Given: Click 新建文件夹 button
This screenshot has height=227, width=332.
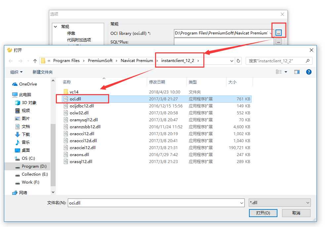Looking at the screenshot, I should (43, 72).
